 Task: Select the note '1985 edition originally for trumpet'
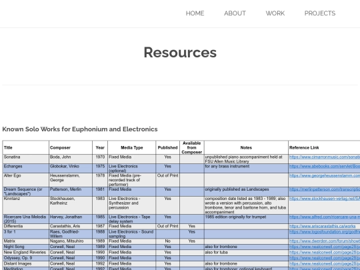(246, 219)
